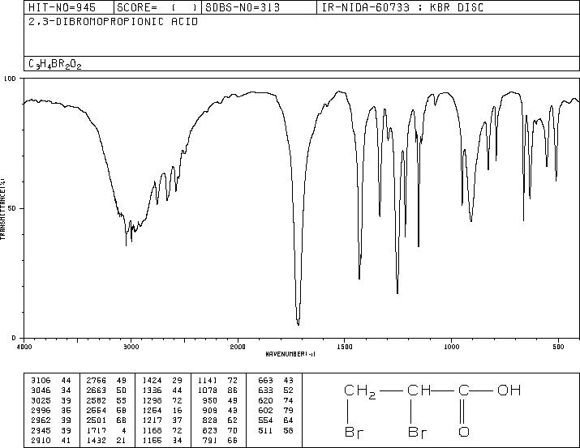Click the IR-NIDA-60733 KBR DISC label

[x=402, y=7]
